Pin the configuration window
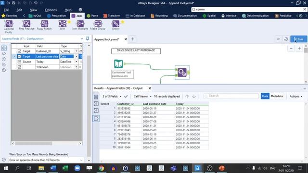This screenshot has height=173, width=308. (88, 38)
